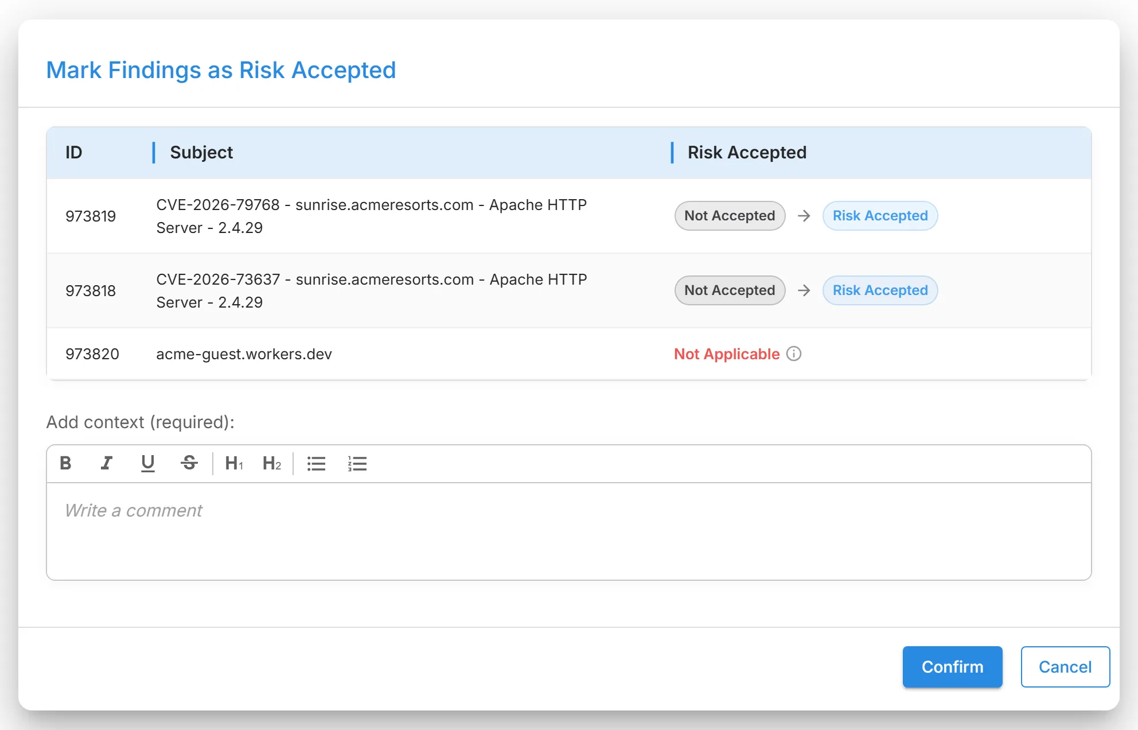Insert Heading 2 style
1138x730 pixels.
coord(272,463)
